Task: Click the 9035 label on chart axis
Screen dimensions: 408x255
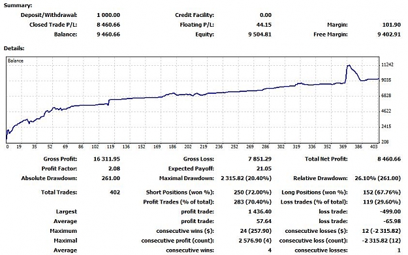Action: click(386, 80)
